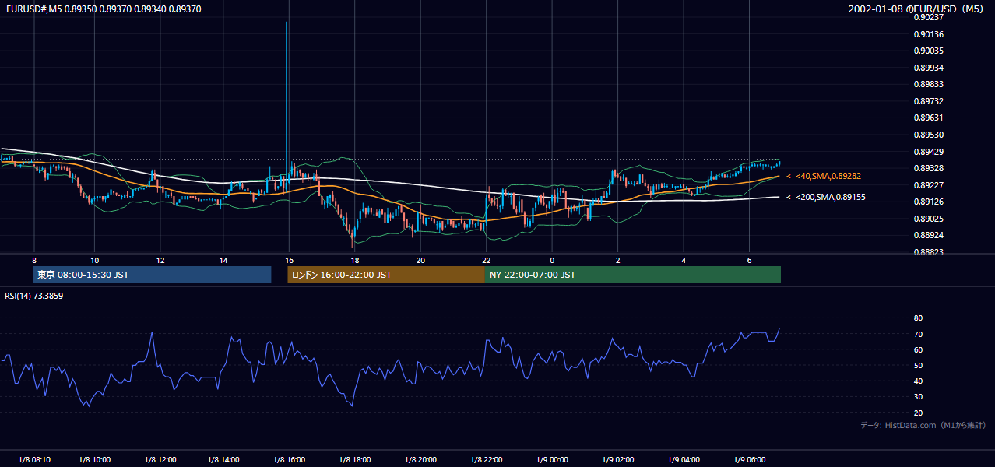Click price axis value 0.89530
This screenshot has height=467, width=995.
tap(930, 135)
